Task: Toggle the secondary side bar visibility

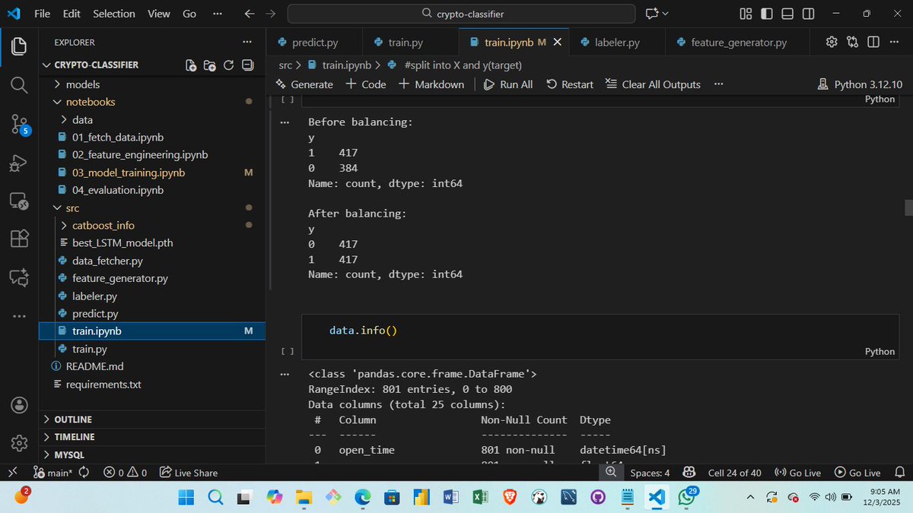Action: click(808, 13)
